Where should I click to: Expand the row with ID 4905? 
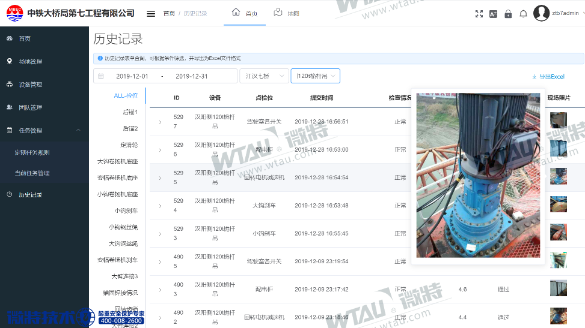[160, 261]
